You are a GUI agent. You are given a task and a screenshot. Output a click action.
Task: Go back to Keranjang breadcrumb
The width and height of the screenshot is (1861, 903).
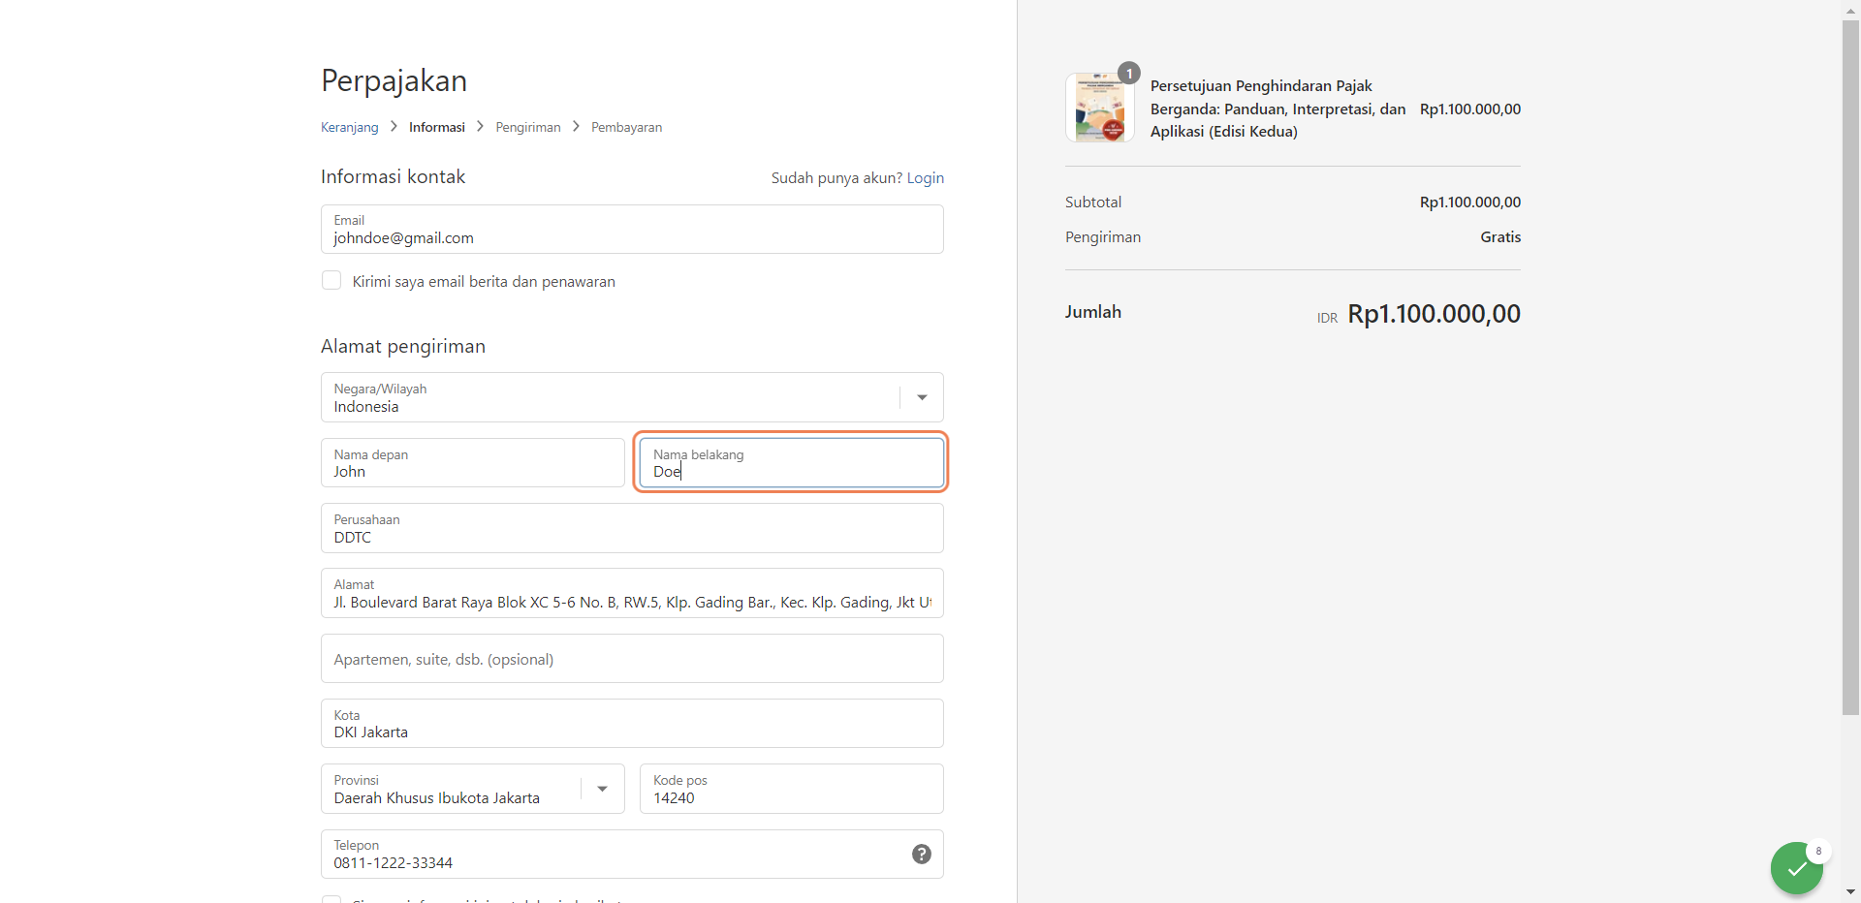point(350,127)
